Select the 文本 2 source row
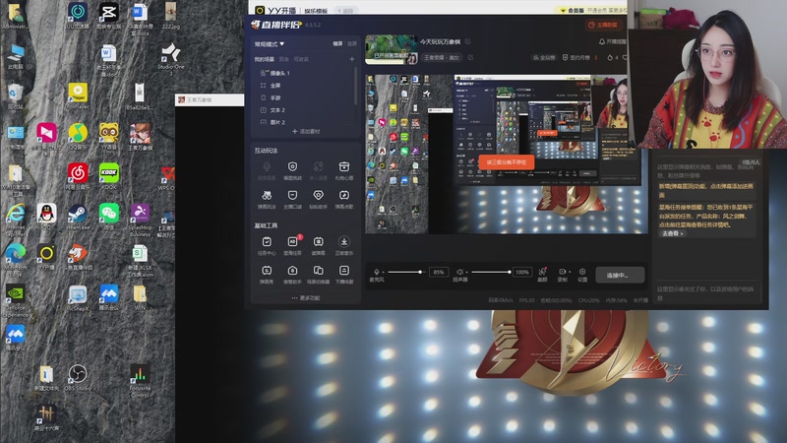 click(304, 110)
